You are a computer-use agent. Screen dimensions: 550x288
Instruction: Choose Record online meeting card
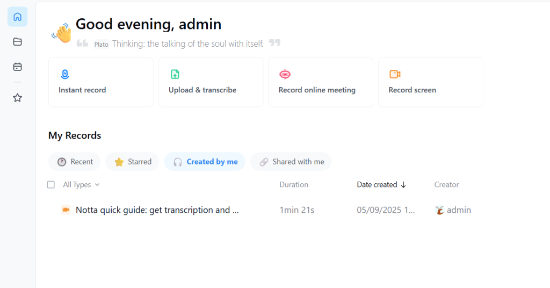[321, 82]
